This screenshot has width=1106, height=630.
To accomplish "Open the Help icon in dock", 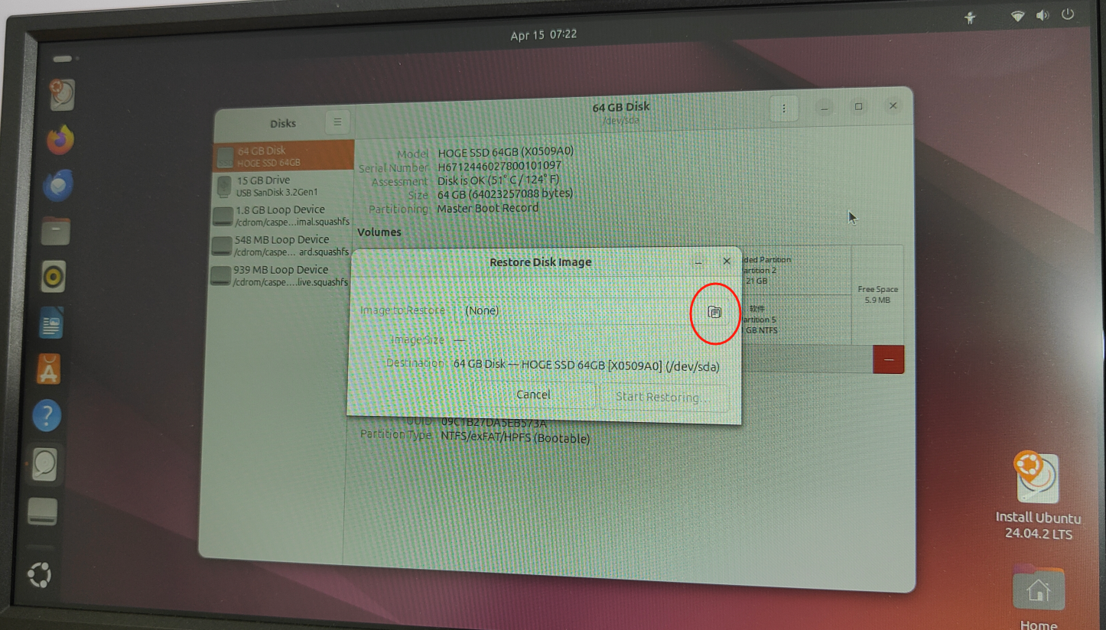I will [x=47, y=416].
